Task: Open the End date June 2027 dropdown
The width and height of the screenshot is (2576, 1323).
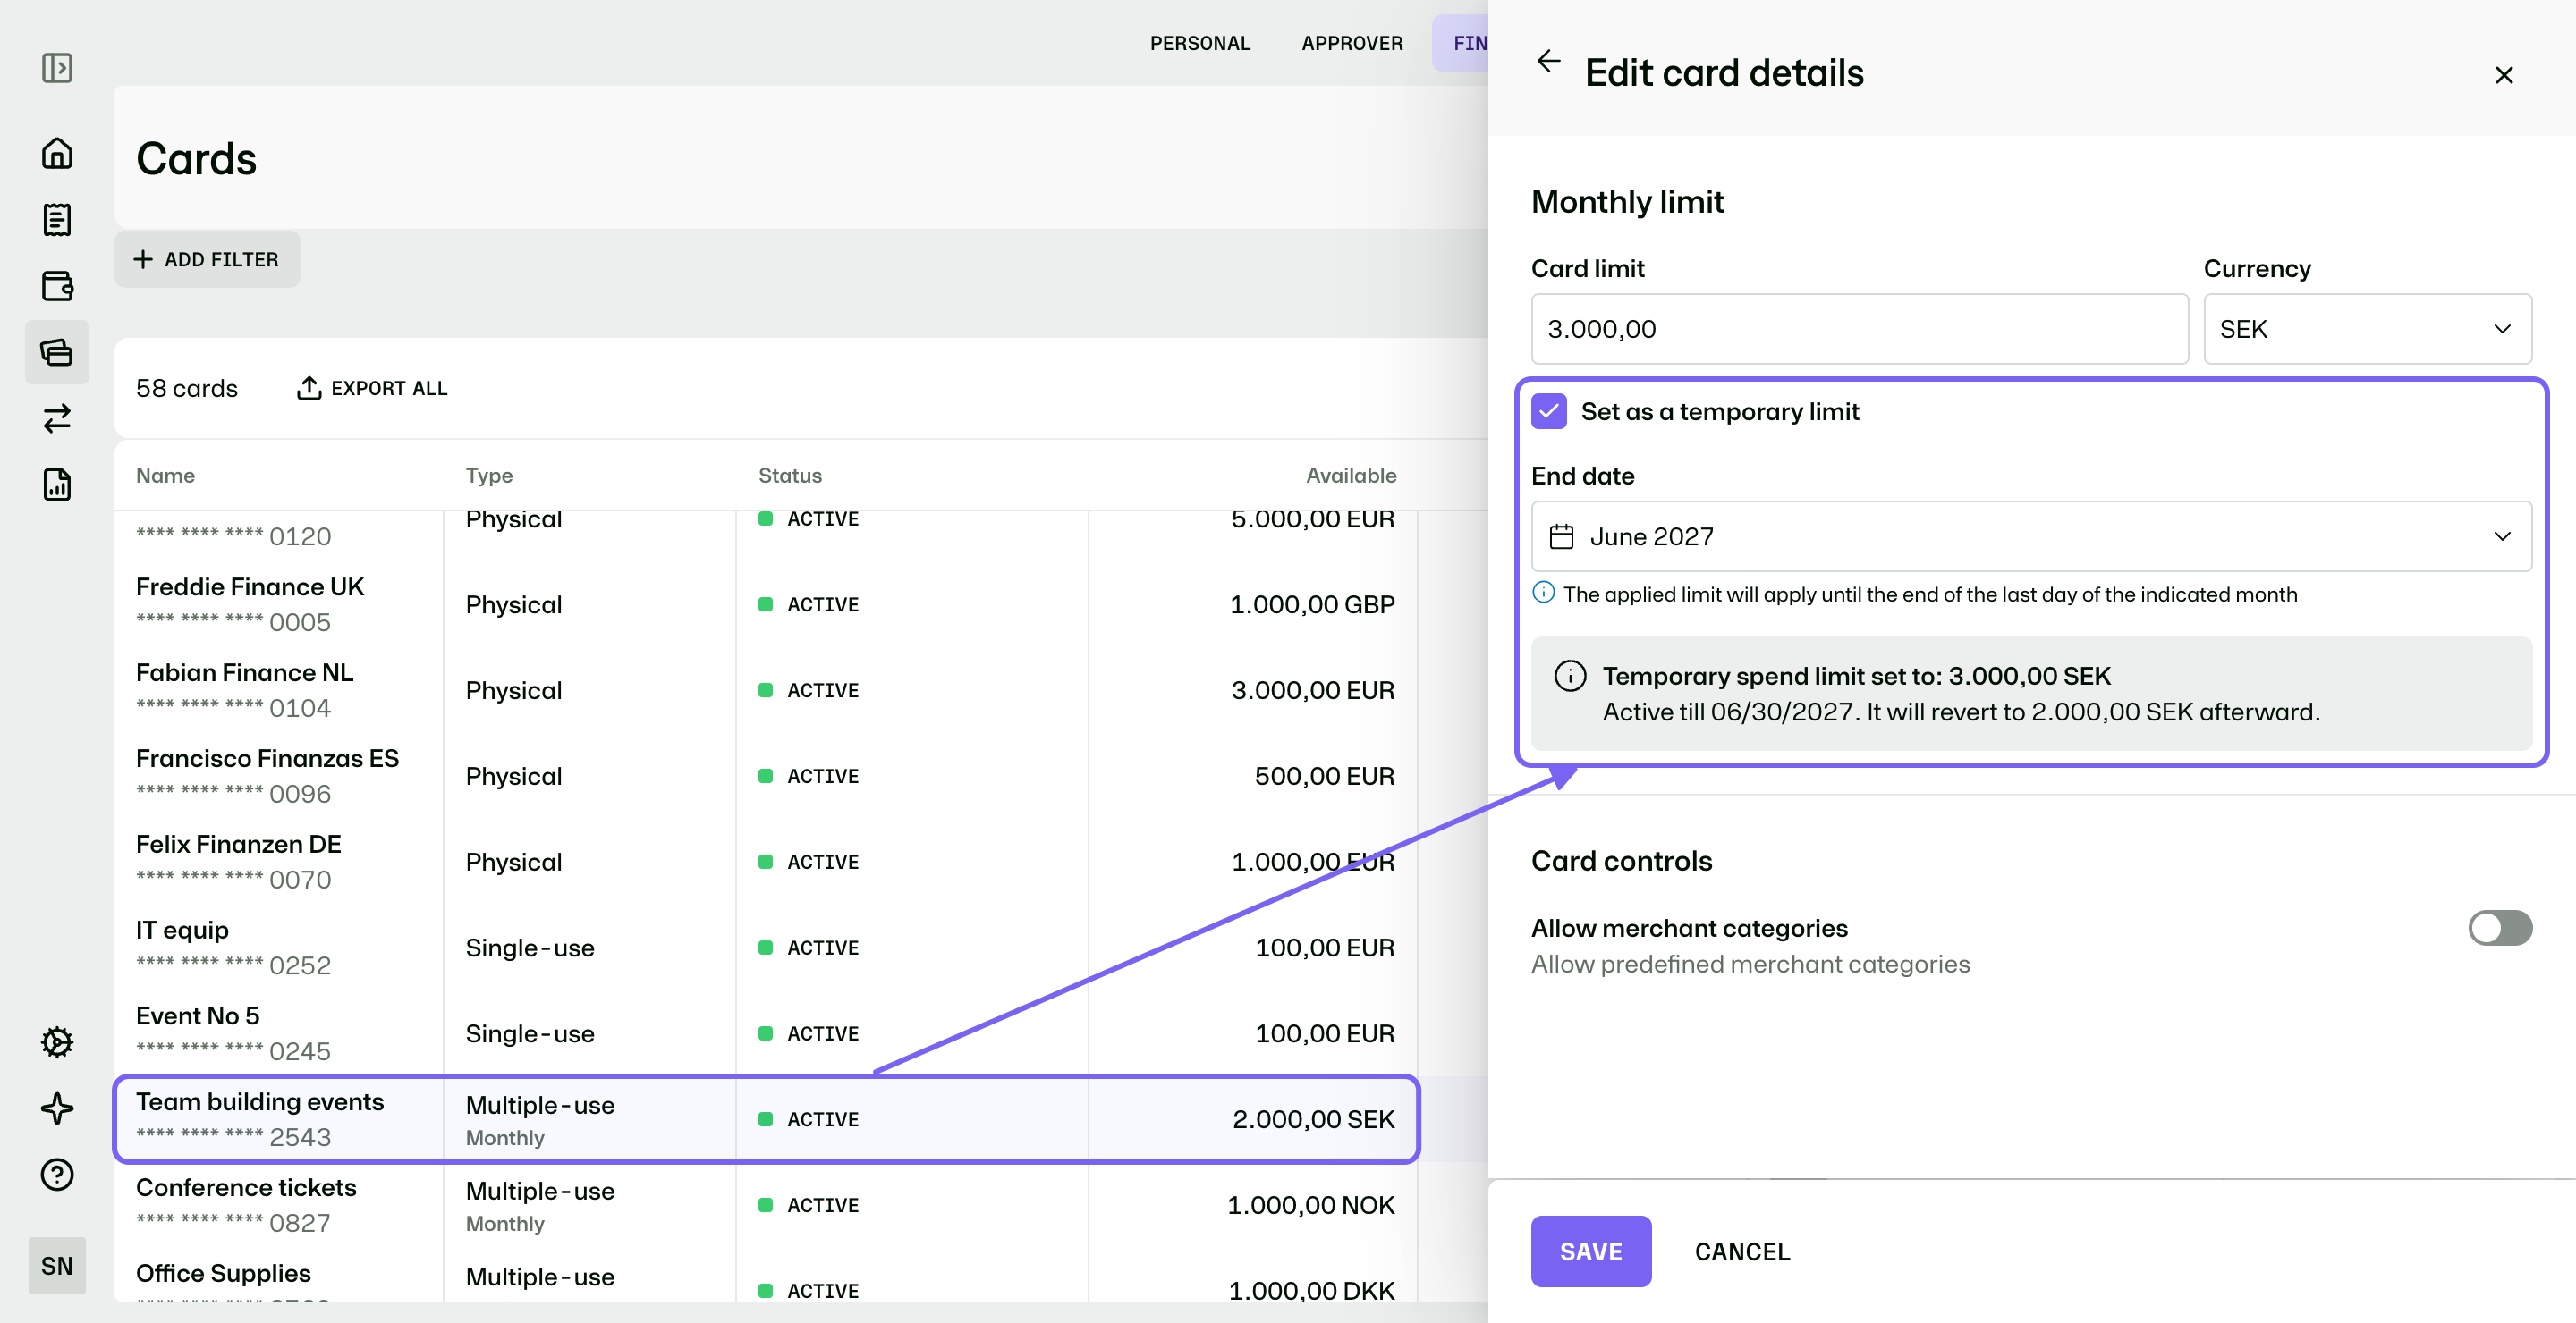Action: tap(2031, 536)
